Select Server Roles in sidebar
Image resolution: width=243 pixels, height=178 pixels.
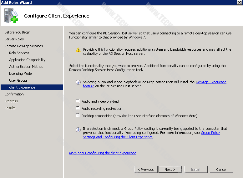point(14,39)
